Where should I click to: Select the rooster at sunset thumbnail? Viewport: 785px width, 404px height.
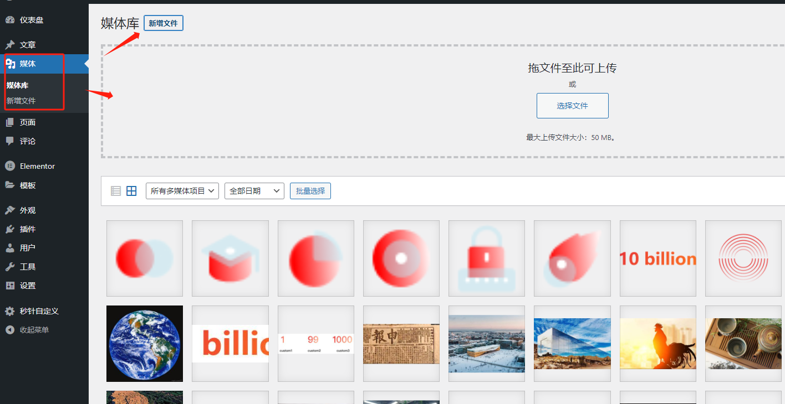658,344
